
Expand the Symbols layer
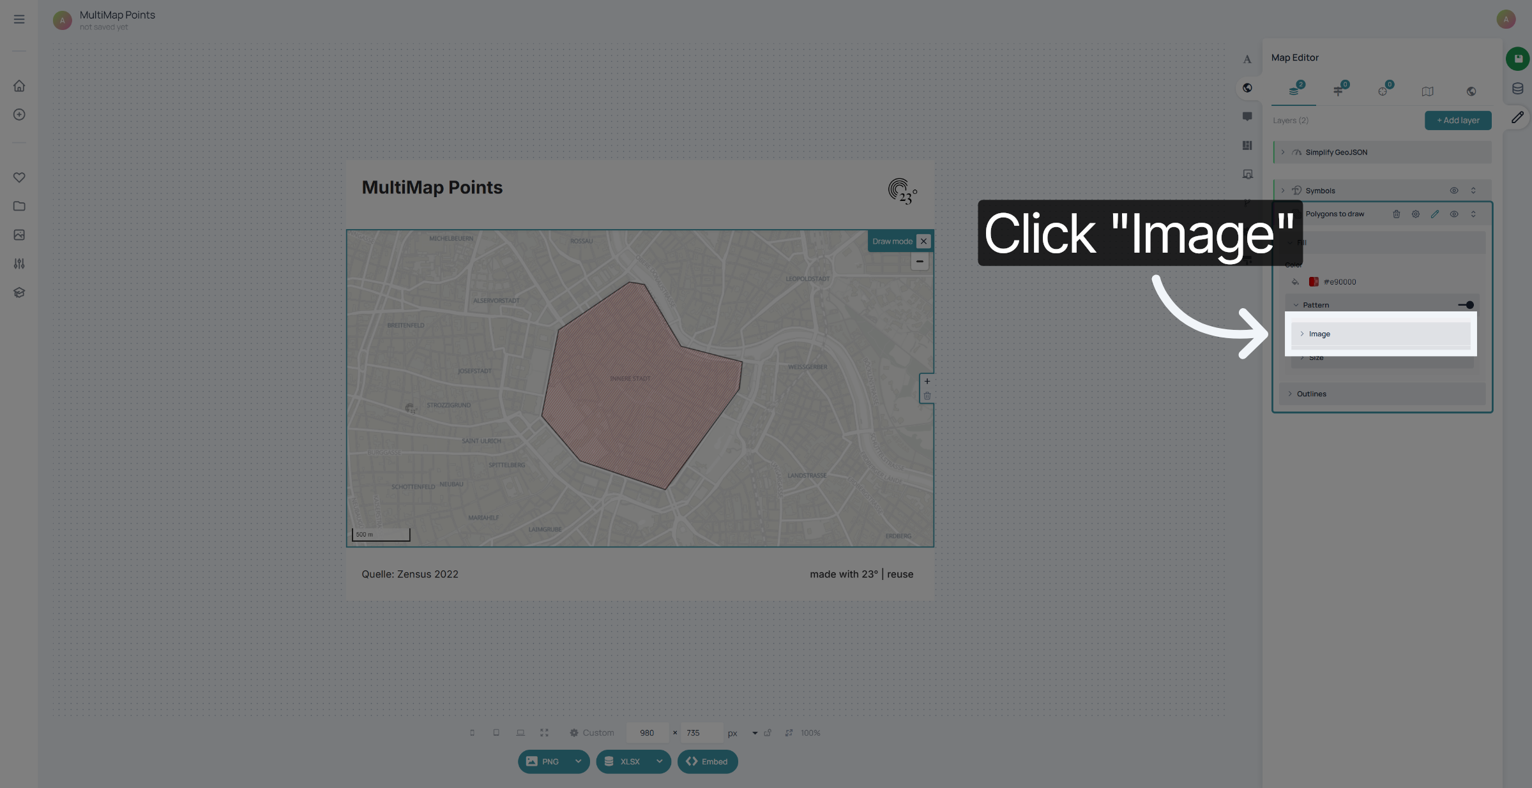[1282, 191]
